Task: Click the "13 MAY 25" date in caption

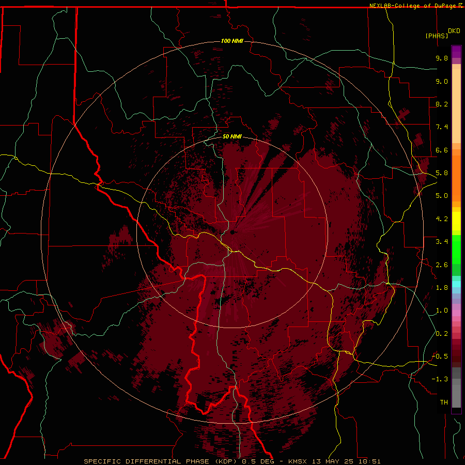Action: pyautogui.click(x=332, y=461)
